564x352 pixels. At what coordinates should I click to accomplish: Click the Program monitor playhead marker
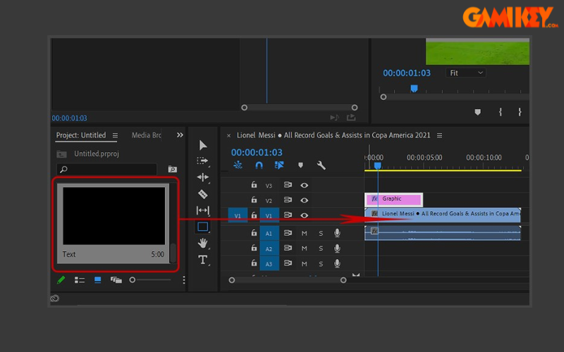tap(414, 89)
